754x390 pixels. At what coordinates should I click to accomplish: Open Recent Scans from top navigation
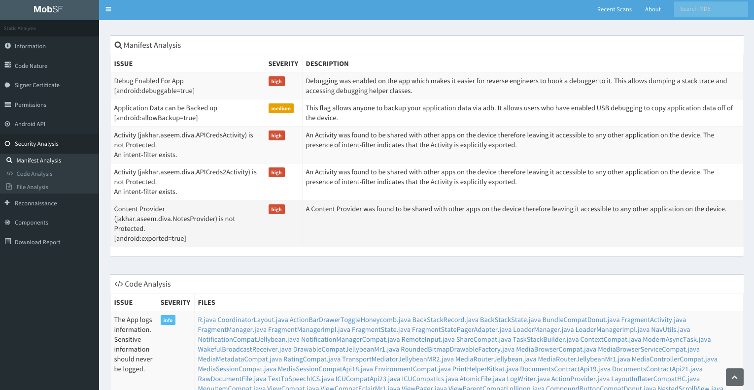click(x=614, y=9)
